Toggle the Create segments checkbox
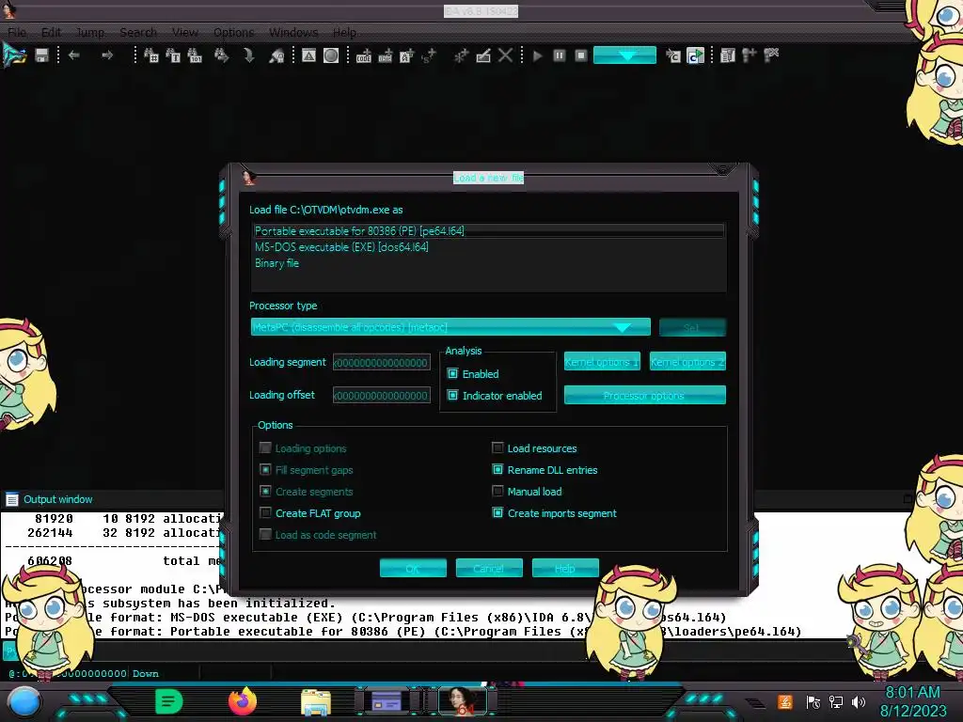The image size is (963, 722). (265, 491)
